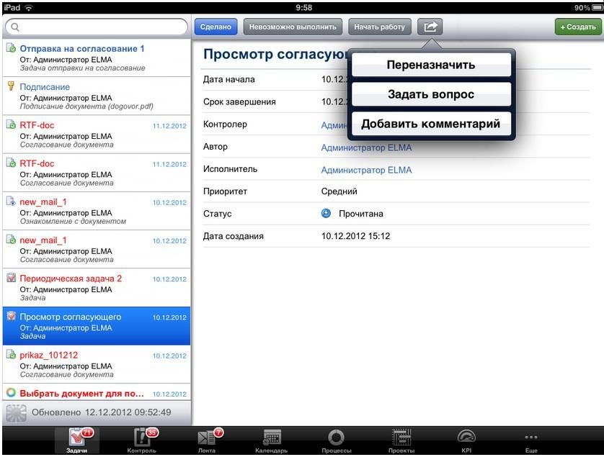
Task: Open task Отправка на согласование 1
Action: (97, 58)
